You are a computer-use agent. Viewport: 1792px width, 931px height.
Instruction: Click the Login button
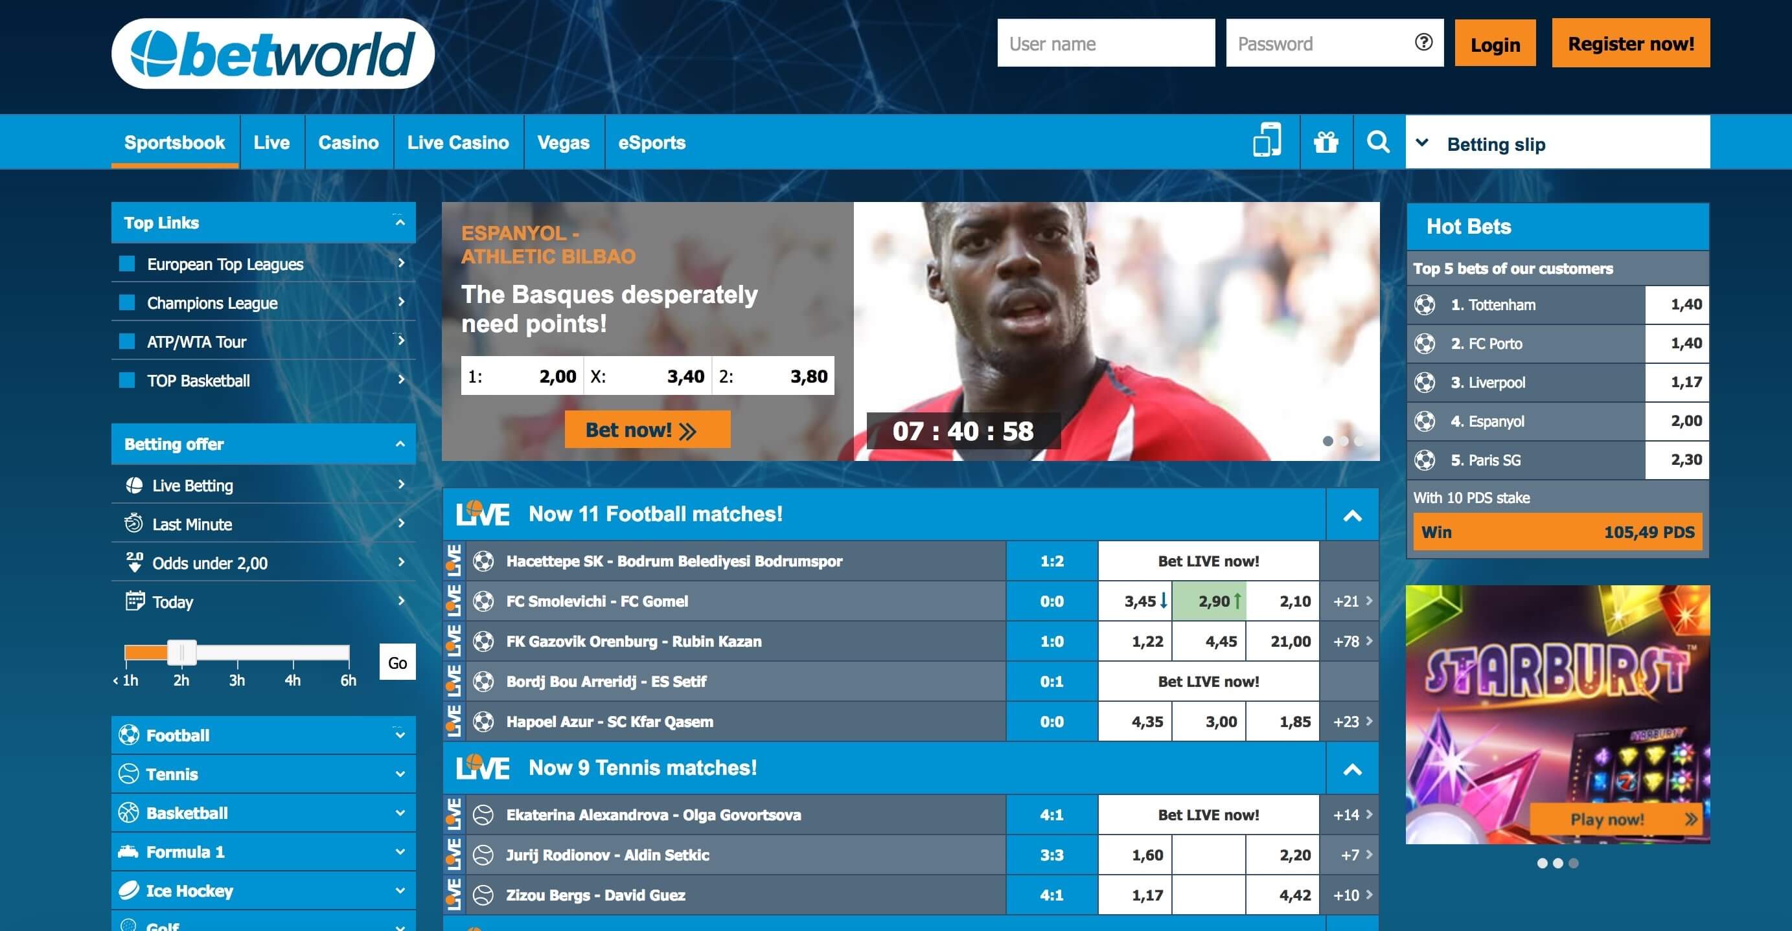click(1495, 43)
